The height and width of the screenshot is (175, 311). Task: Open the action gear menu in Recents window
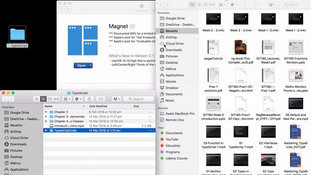point(234,4)
